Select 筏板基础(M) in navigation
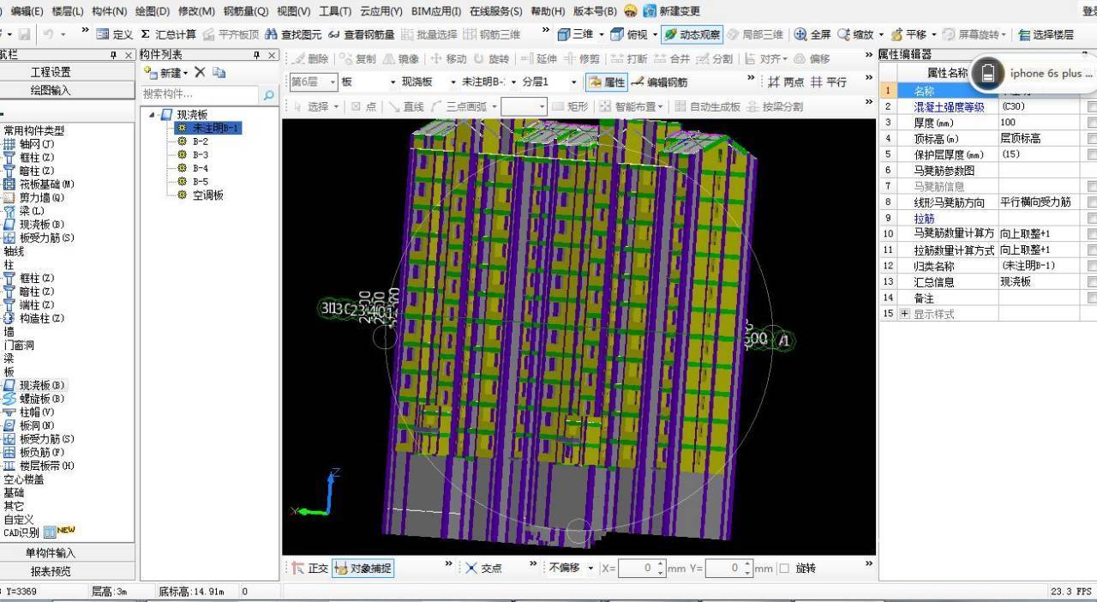 [39, 184]
